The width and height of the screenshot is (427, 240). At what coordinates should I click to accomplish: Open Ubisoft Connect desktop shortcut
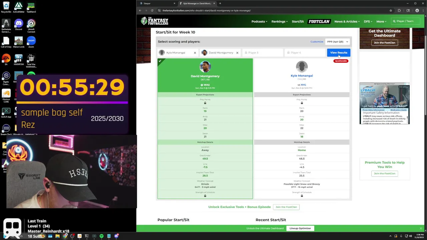coord(31,26)
